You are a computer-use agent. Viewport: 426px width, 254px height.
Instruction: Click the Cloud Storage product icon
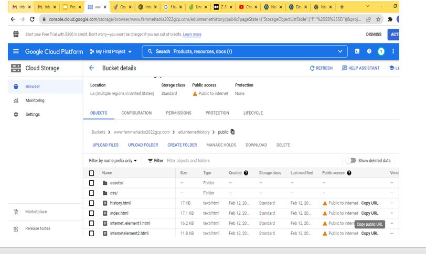tap(16, 68)
